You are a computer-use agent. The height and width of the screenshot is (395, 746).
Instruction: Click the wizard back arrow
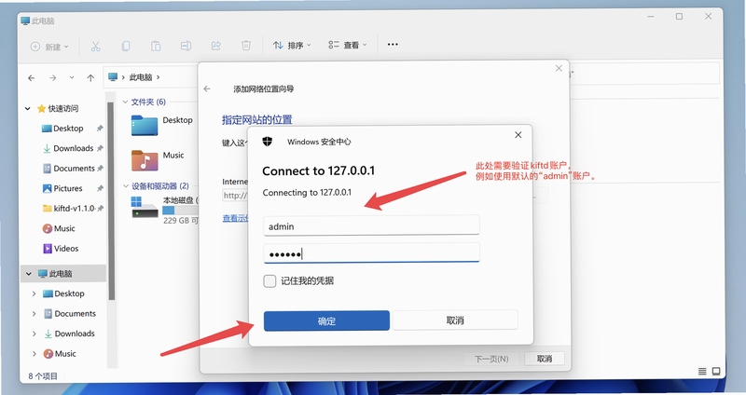pyautogui.click(x=207, y=89)
